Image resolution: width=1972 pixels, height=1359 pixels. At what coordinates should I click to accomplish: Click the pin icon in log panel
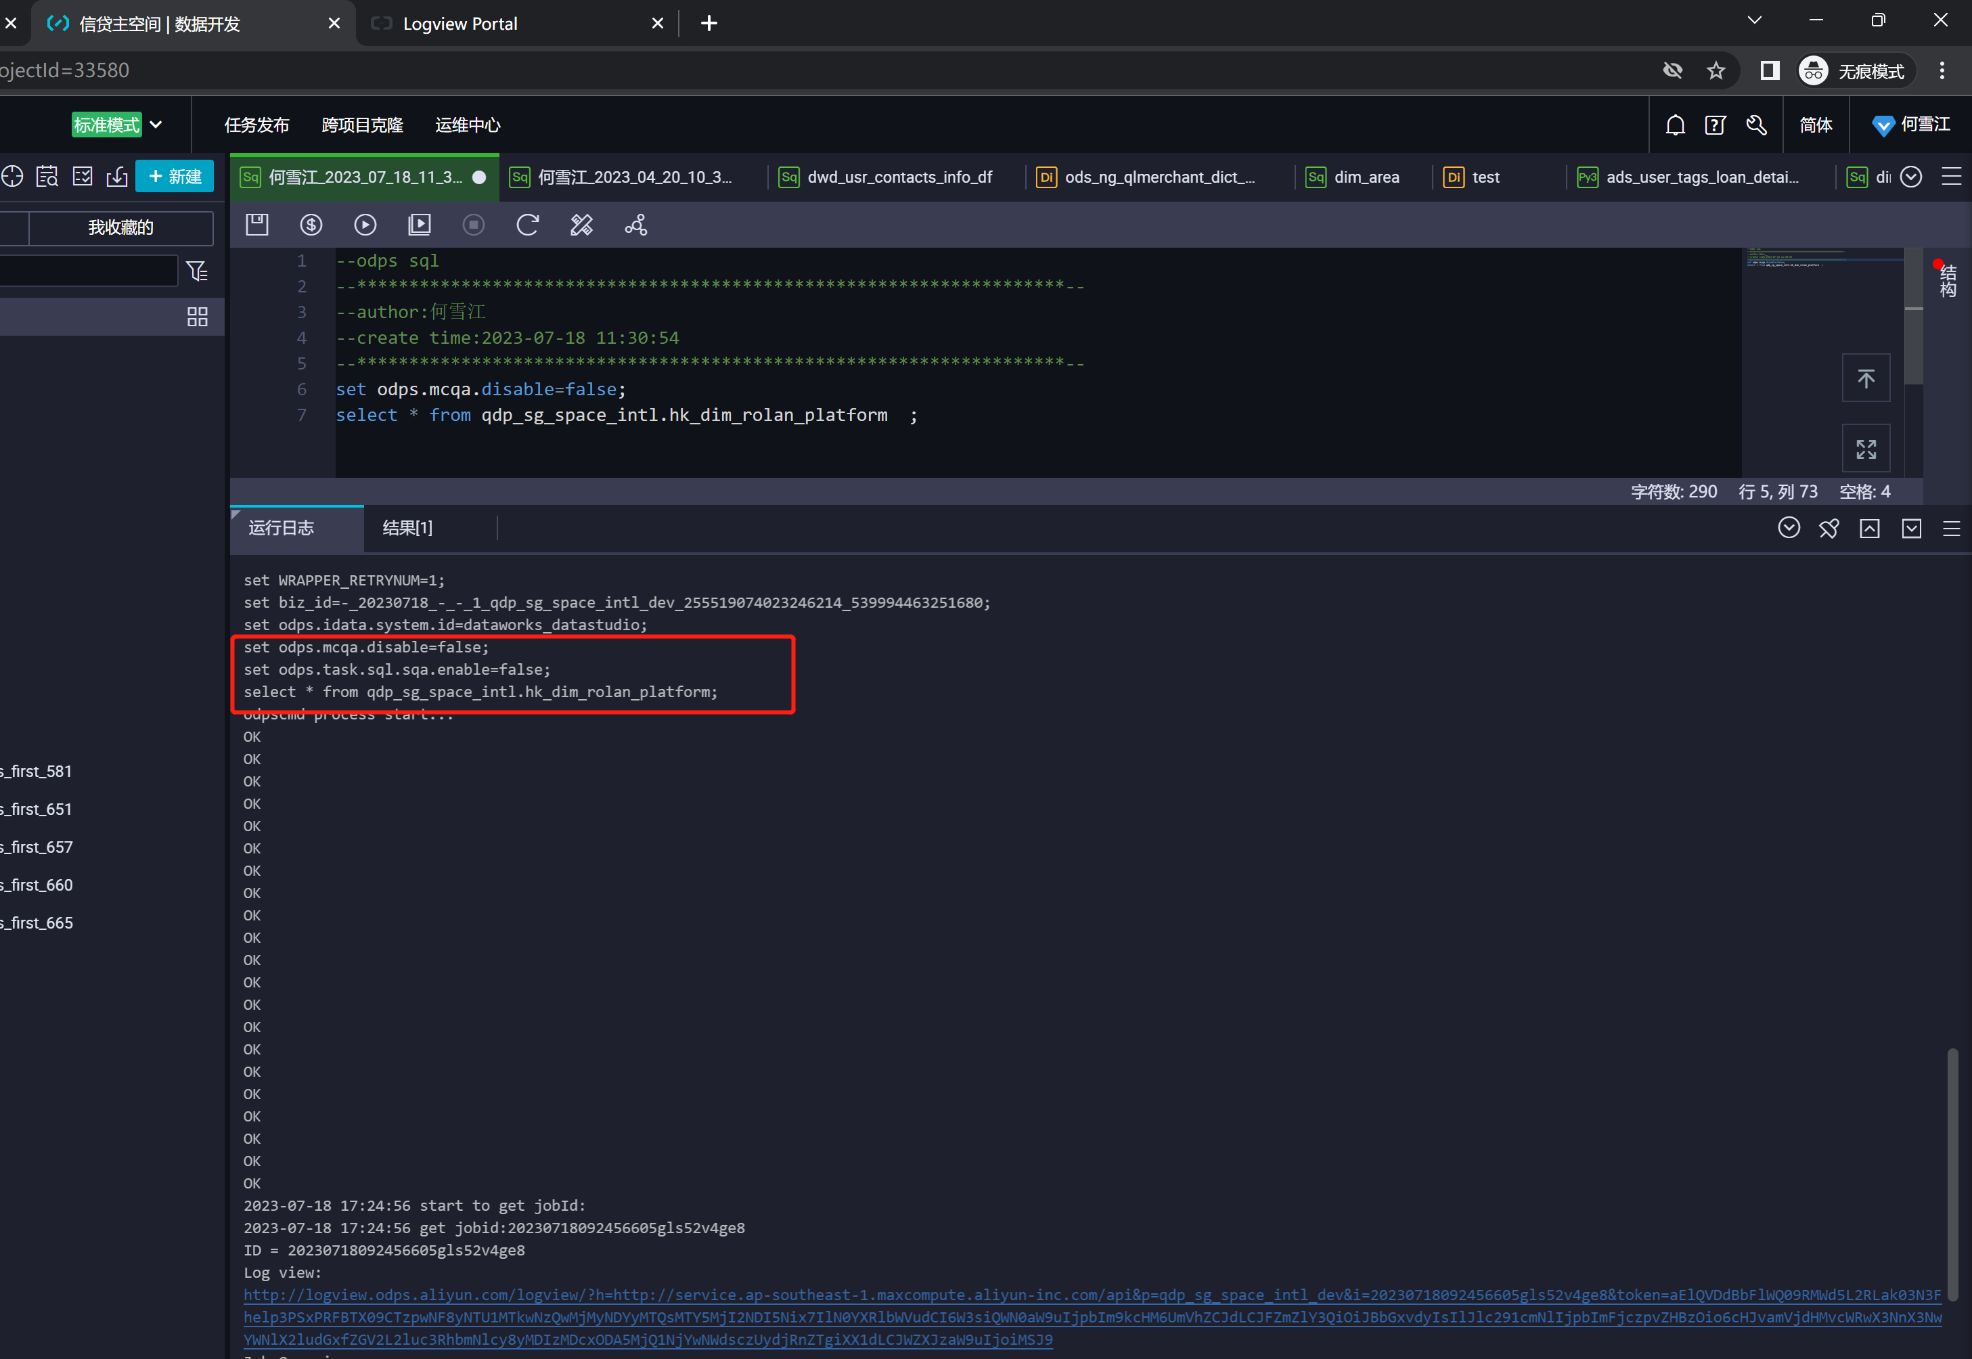pos(1829,529)
